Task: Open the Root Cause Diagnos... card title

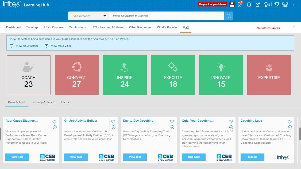Action: pos(21,121)
